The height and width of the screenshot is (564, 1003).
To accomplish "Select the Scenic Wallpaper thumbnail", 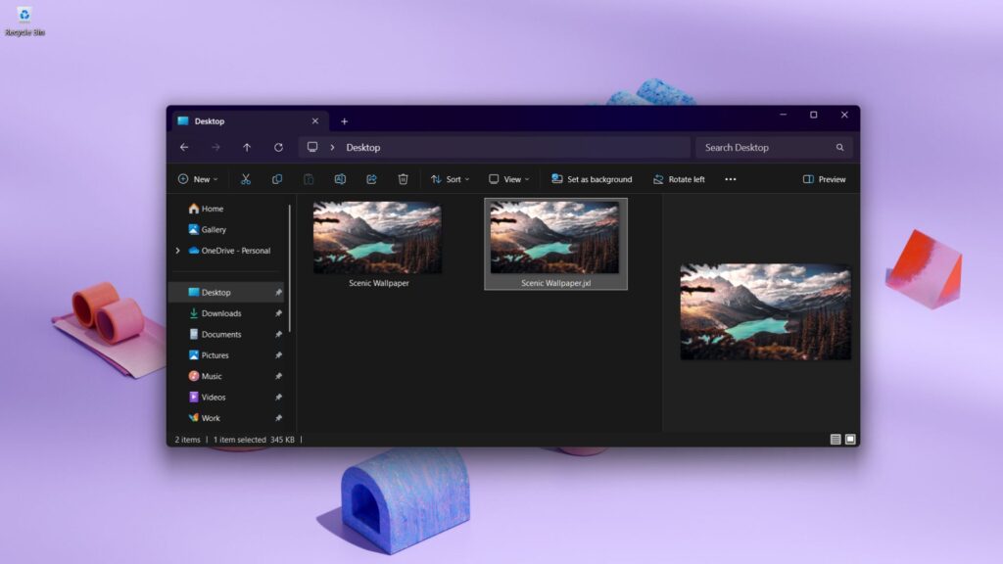I will click(376, 237).
